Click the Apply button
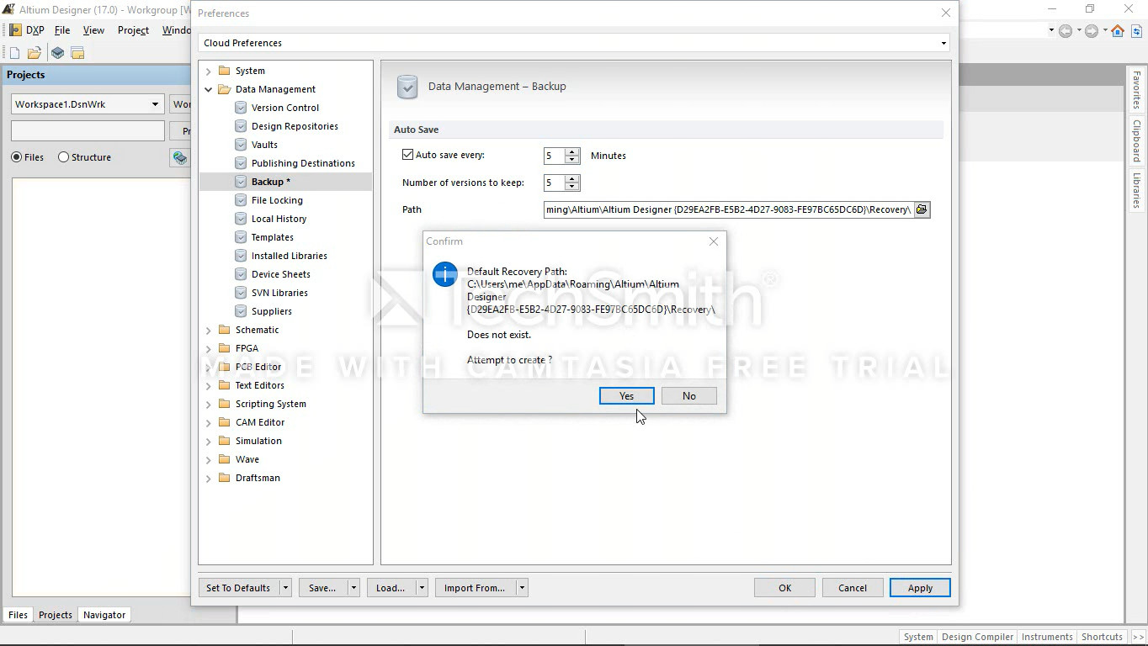 tap(919, 588)
